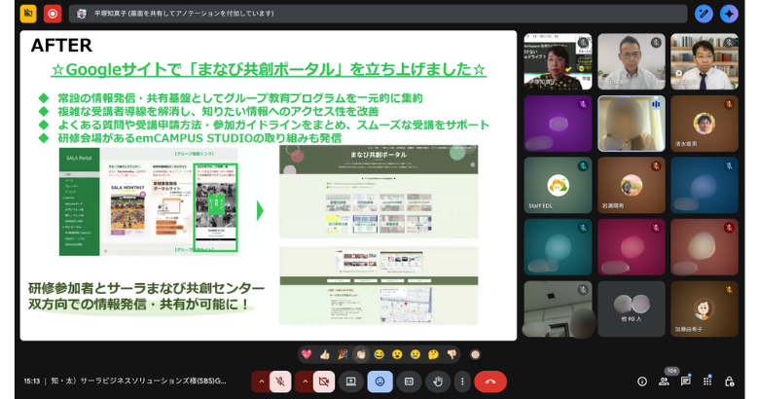Open the meeting details info icon
The height and width of the screenshot is (399, 759).
tap(641, 381)
